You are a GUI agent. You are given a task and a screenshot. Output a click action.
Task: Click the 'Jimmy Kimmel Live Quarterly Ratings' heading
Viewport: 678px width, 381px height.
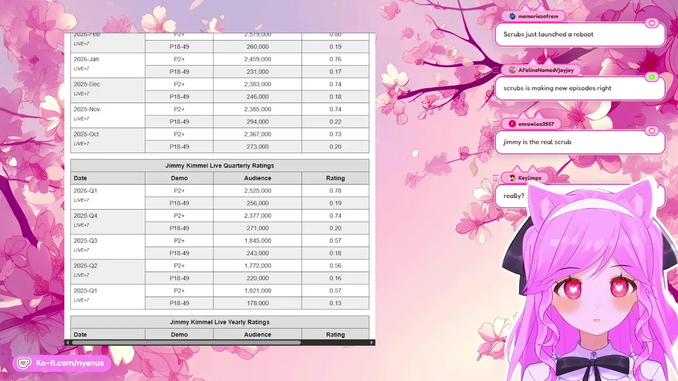[x=220, y=166]
